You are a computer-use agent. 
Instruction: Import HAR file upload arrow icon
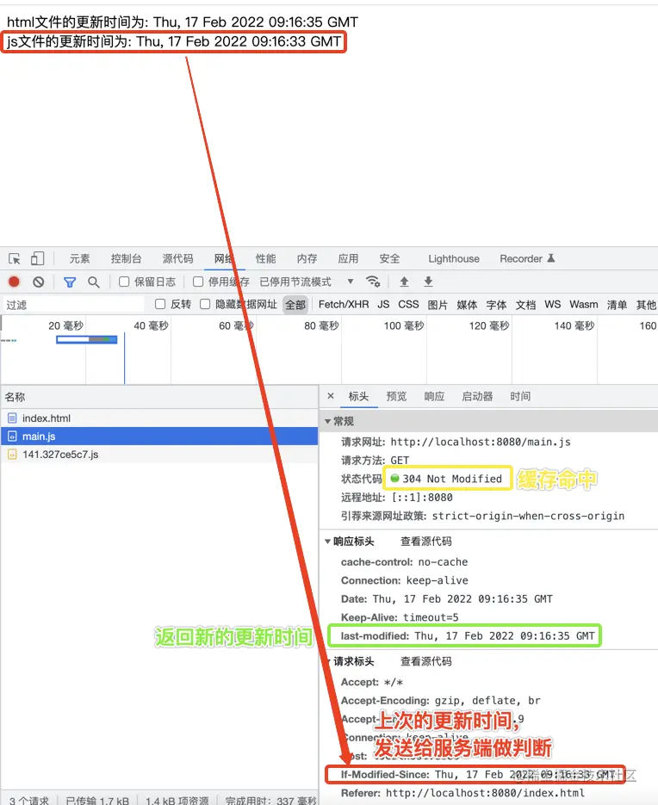[404, 282]
